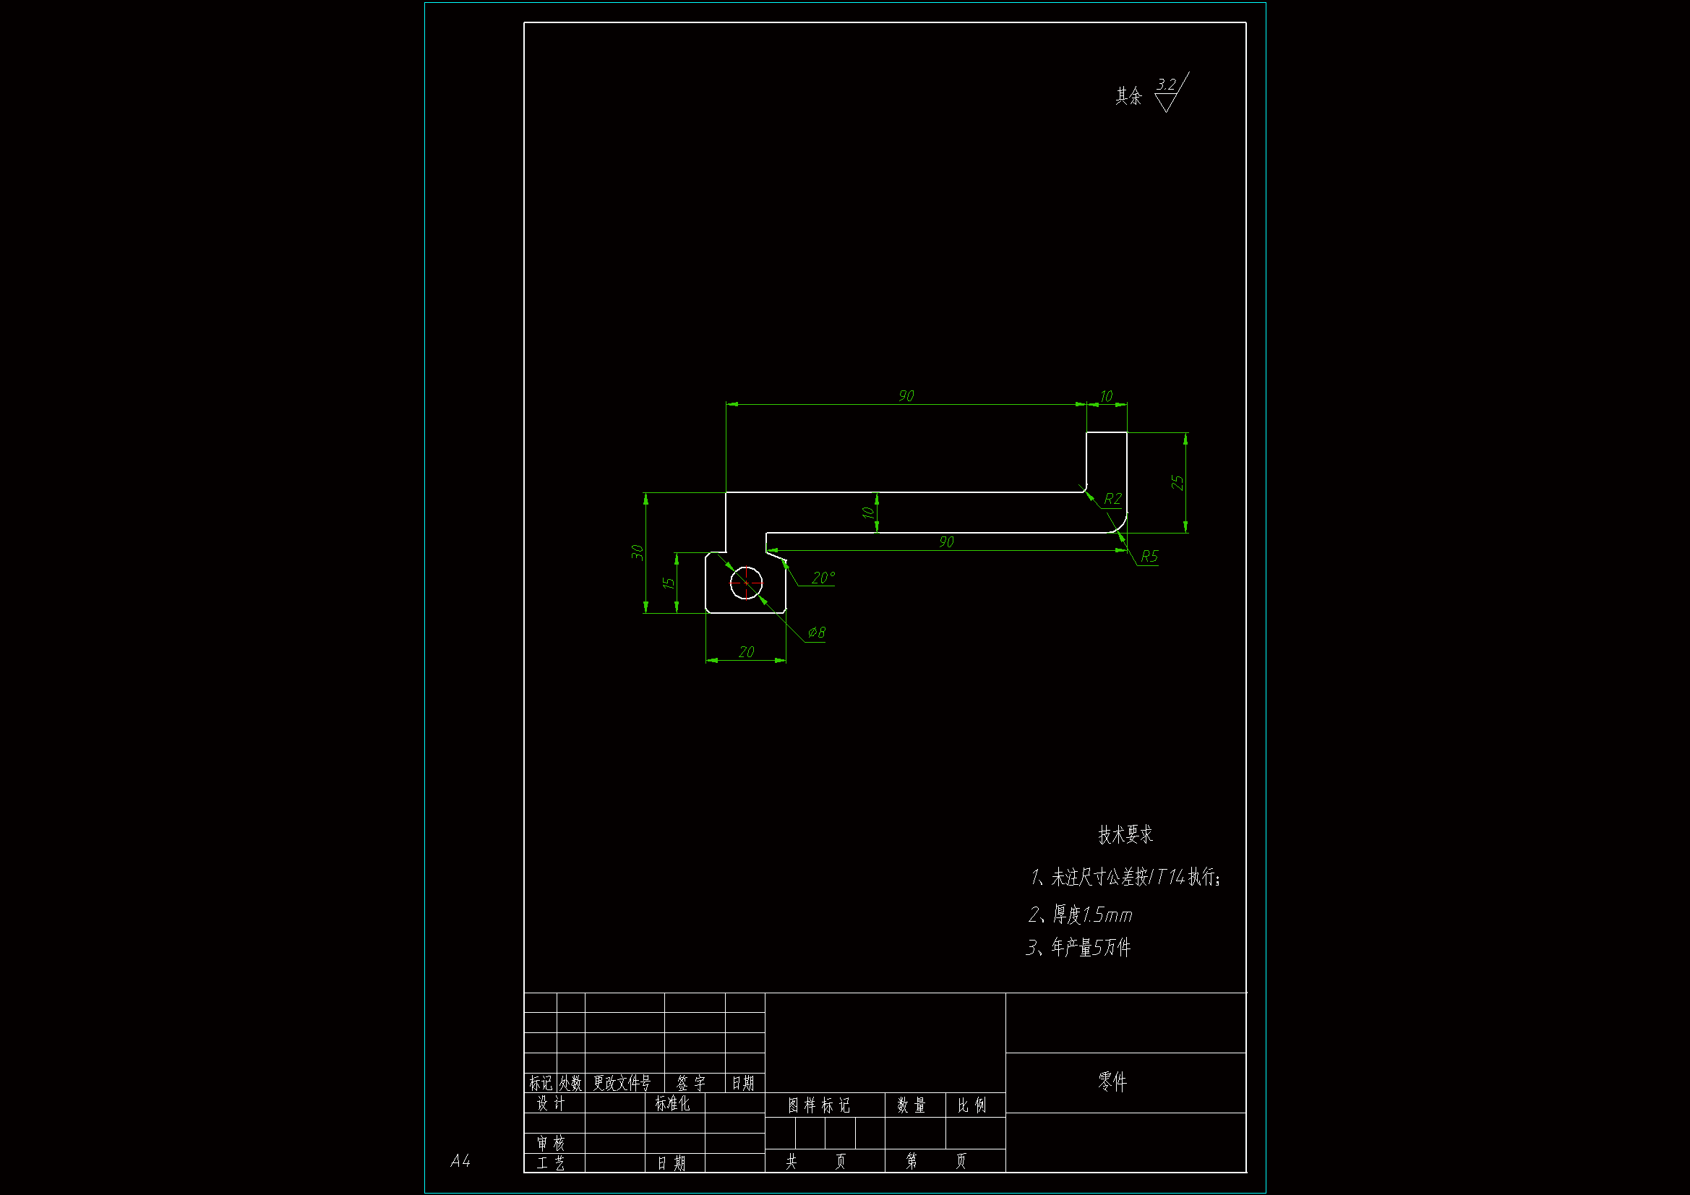Image resolution: width=1690 pixels, height=1195 pixels.
Task: Select the Ø8 diameter dimension label
Action: [x=816, y=633]
